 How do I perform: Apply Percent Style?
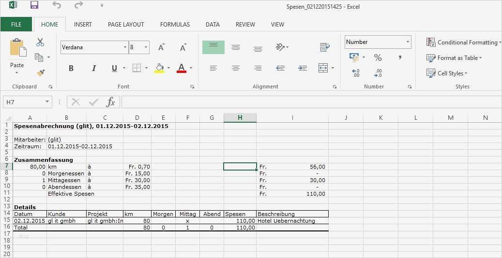tap(378, 57)
